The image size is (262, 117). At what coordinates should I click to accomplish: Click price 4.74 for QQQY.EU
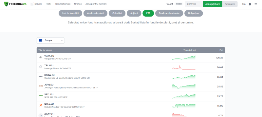tap(220, 115)
